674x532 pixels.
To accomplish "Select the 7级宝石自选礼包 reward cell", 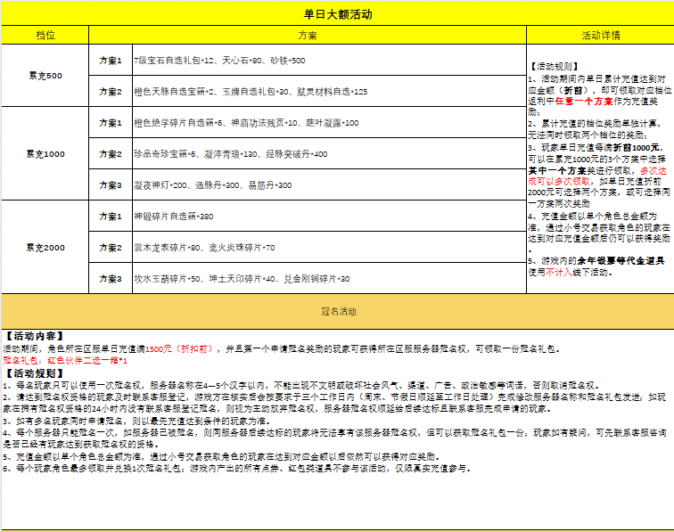I will click(x=218, y=61).
